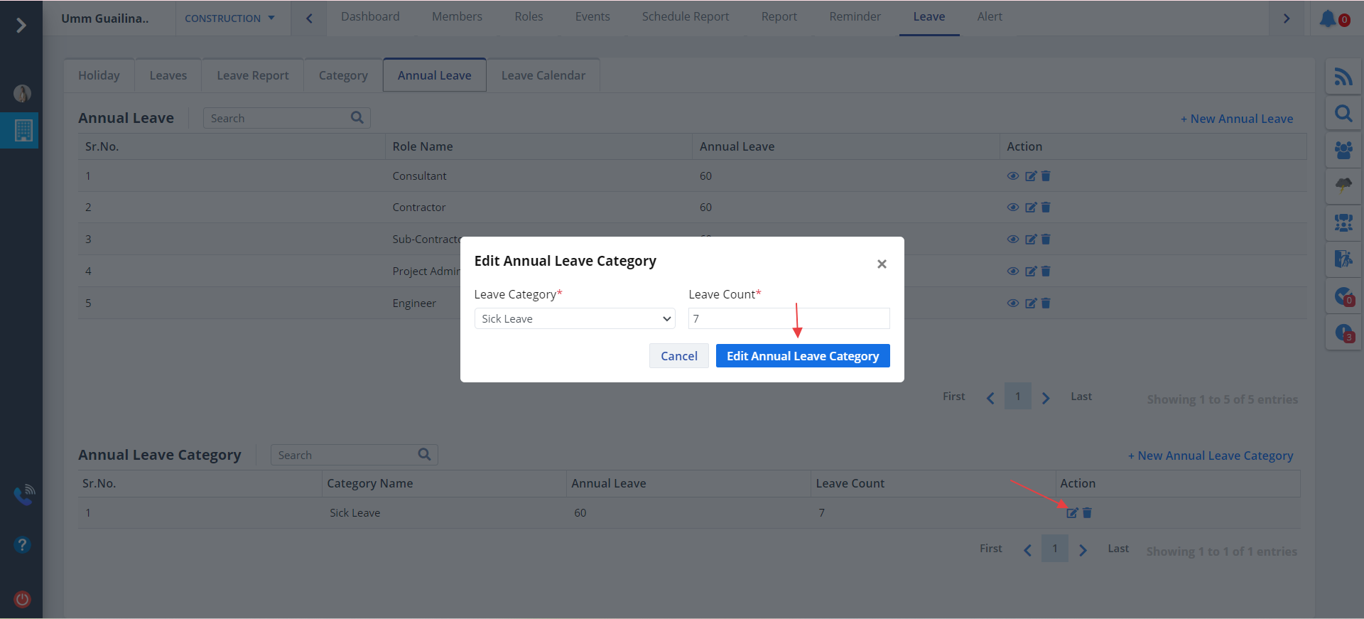View the Engineer row with eye icon
Viewport: 1364px width, 619px height.
(x=1013, y=303)
